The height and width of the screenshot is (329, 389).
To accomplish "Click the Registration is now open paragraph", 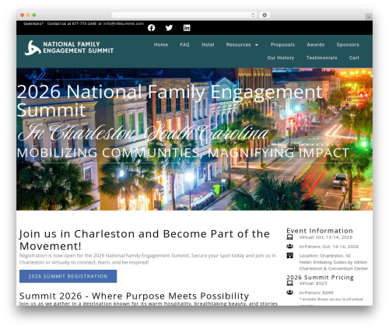I will coord(148,259).
